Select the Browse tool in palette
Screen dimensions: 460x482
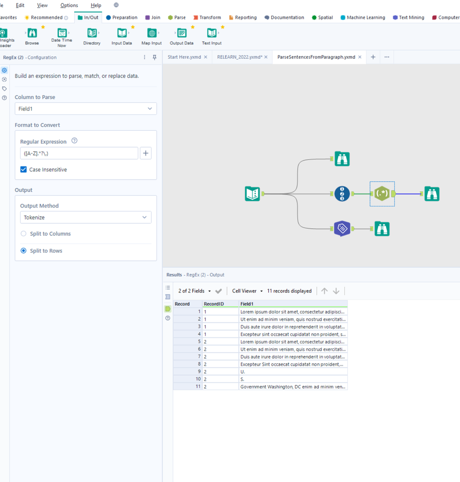(32, 36)
